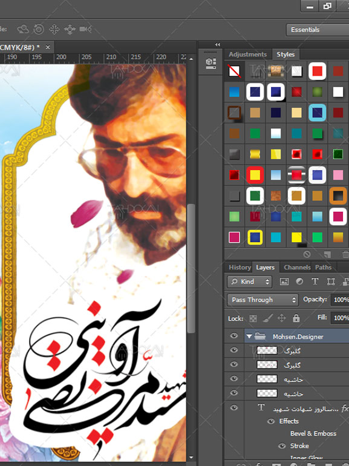The image size is (349, 466).
Task: Lock transparent pixels checkerboard icon
Action: point(253,318)
